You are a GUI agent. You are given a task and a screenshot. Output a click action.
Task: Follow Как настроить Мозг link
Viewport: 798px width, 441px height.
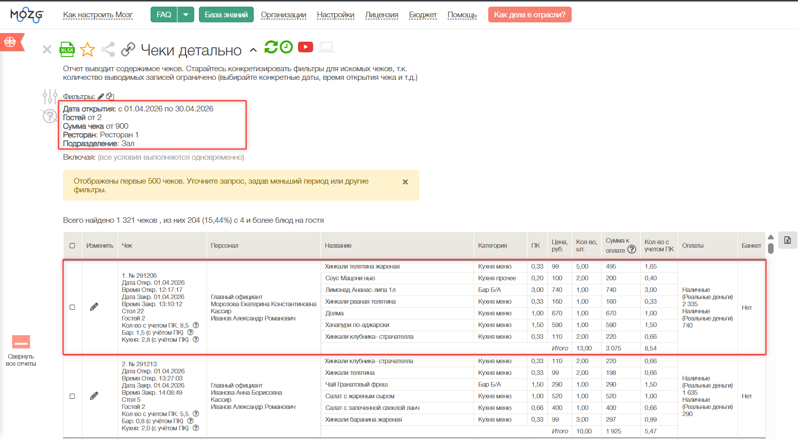tap(98, 15)
